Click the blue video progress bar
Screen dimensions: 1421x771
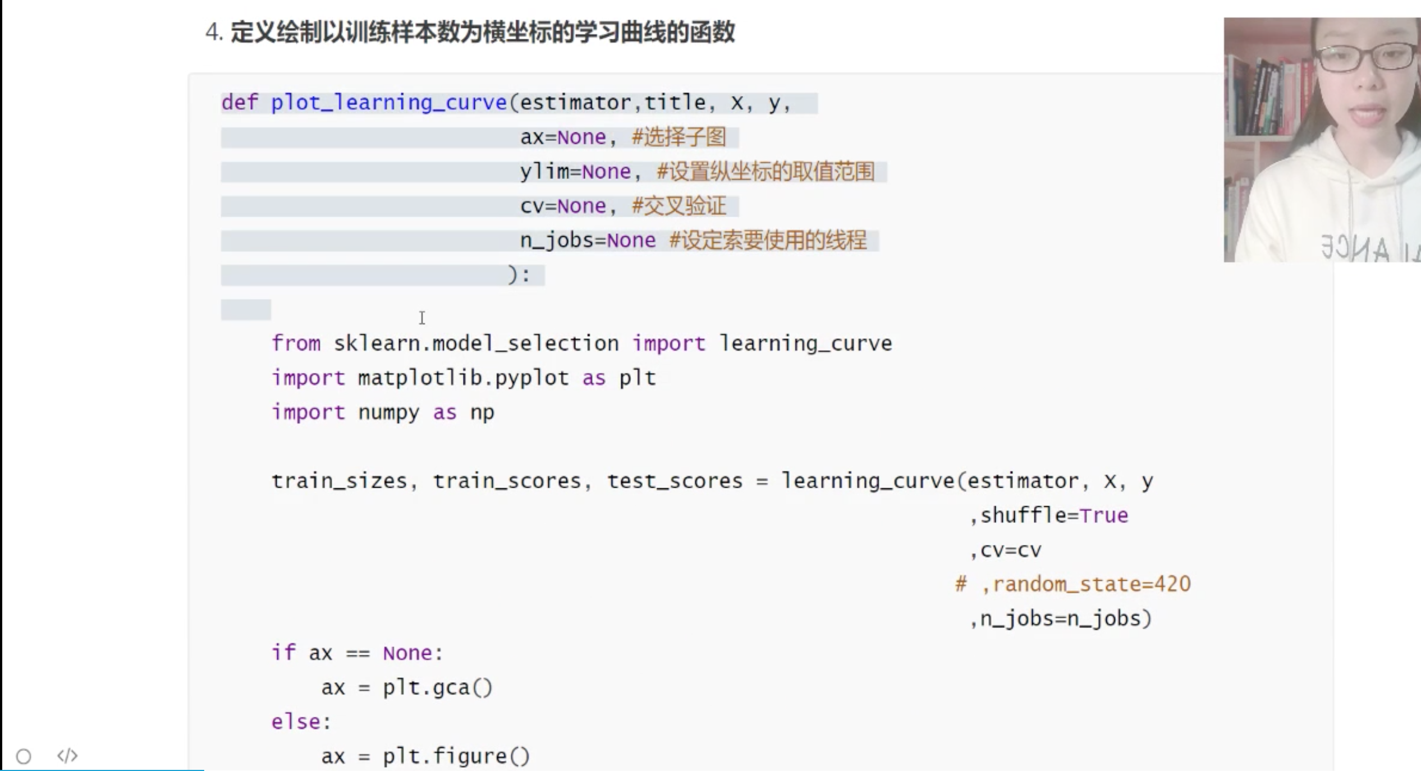coord(101,769)
